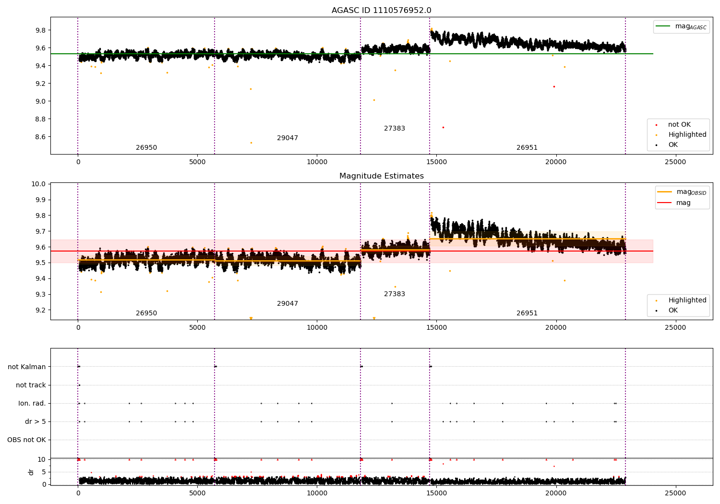Click obsid label 26950 in the top plot

point(146,148)
